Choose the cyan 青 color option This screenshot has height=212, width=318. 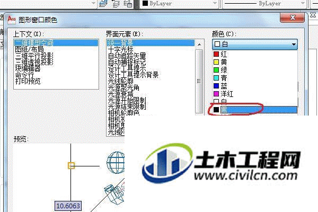[255, 78]
